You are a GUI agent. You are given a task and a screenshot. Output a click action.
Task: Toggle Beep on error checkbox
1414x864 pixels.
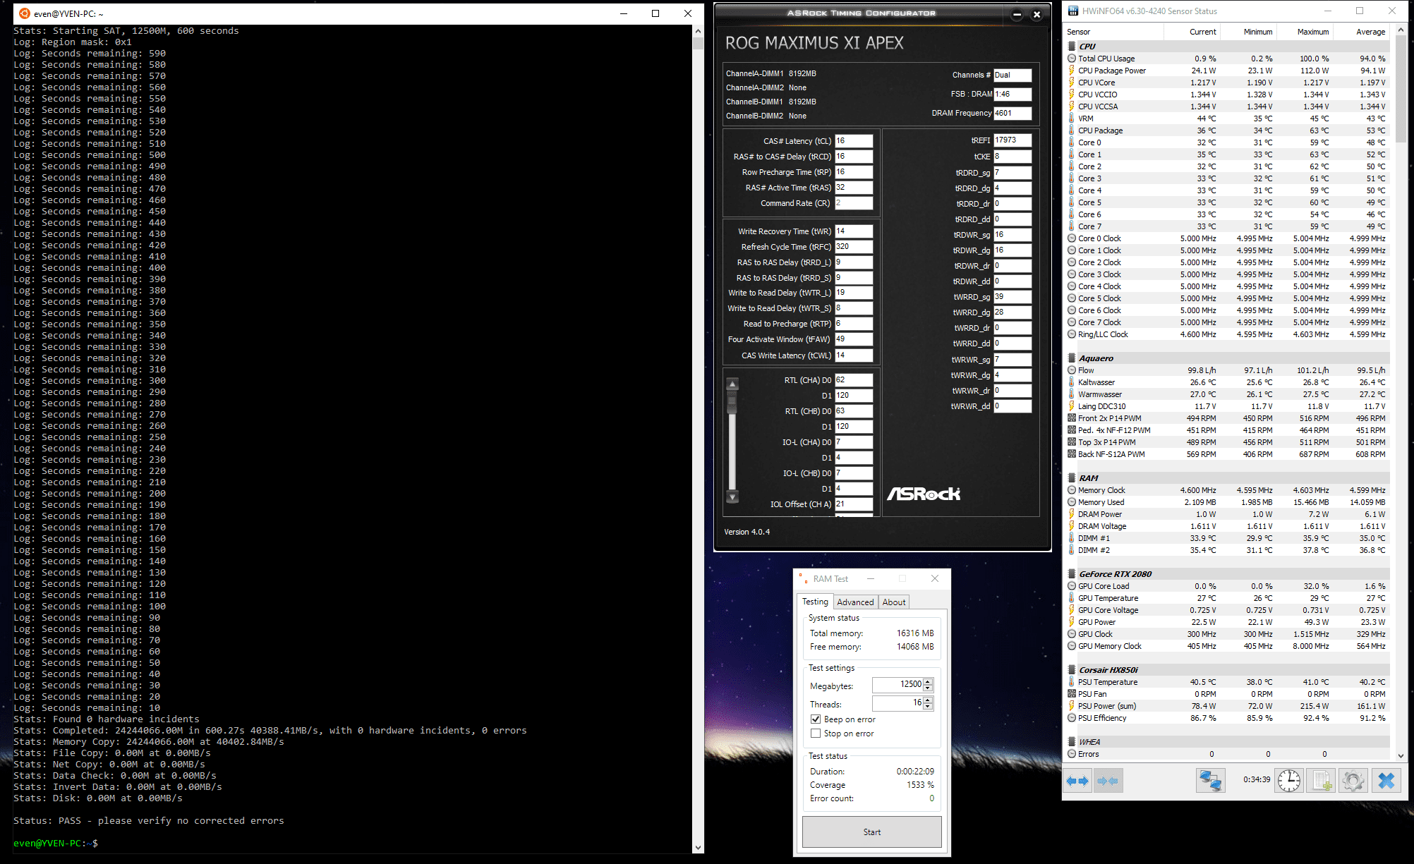click(816, 719)
